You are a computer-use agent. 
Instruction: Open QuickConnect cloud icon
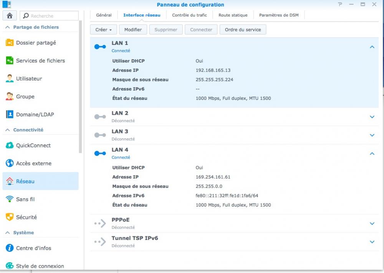click(10, 146)
